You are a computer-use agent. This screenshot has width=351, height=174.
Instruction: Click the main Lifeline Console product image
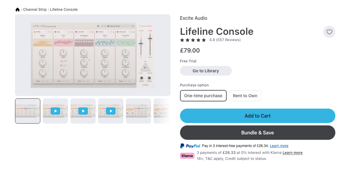tap(93, 55)
